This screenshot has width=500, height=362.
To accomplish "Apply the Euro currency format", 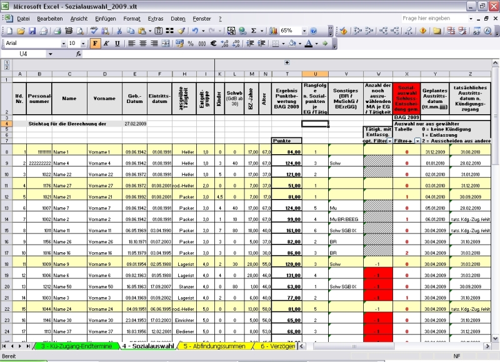I will tap(213, 44).
